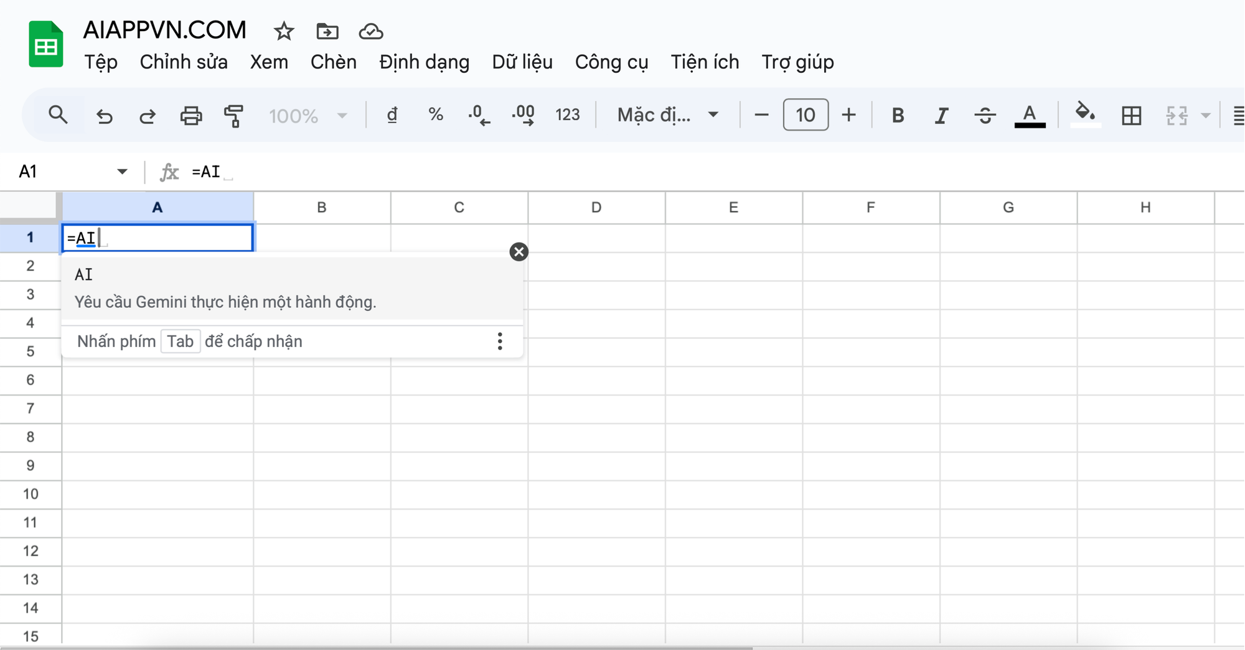This screenshot has height=650, width=1245.
Task: Select row 12 header
Action: point(31,551)
